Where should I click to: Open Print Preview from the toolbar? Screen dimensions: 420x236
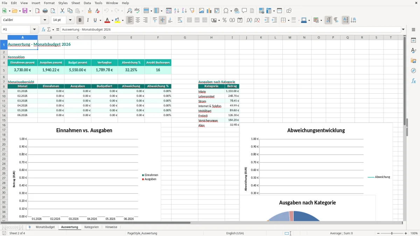click(x=53, y=11)
